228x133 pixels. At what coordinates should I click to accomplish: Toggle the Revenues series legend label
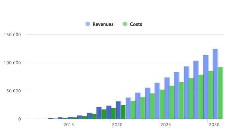tap(103, 24)
